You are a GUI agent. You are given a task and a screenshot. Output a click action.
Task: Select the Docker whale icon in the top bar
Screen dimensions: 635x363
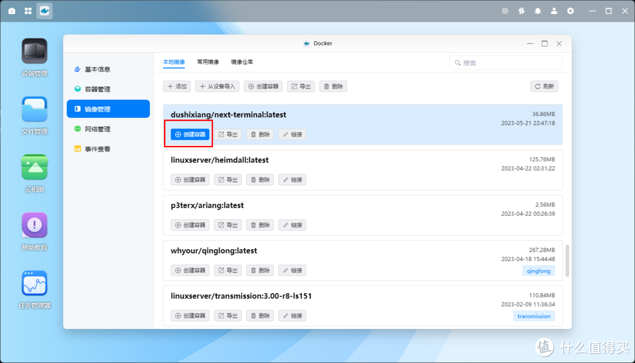tap(45, 11)
